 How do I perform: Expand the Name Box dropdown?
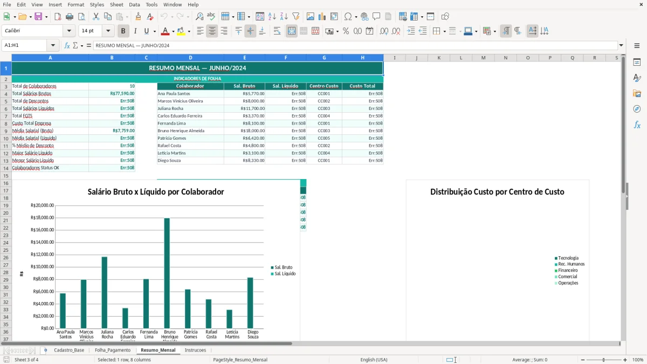coord(53,45)
